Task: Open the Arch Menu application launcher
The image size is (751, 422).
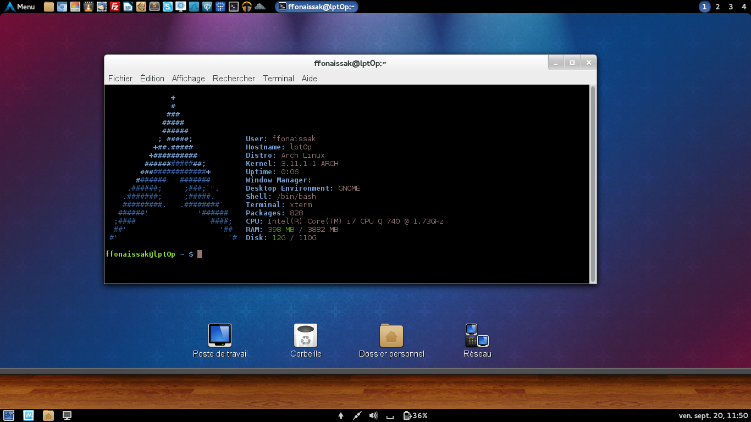Action: [x=20, y=7]
